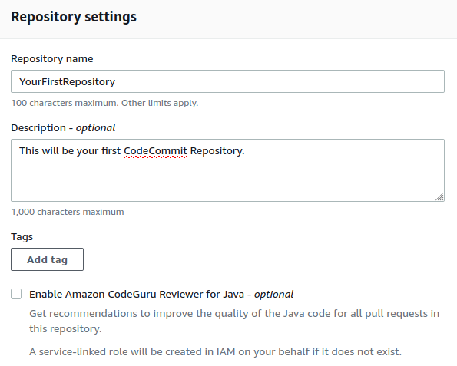Click the misspelled-underlined word CodeCommit

(155, 151)
